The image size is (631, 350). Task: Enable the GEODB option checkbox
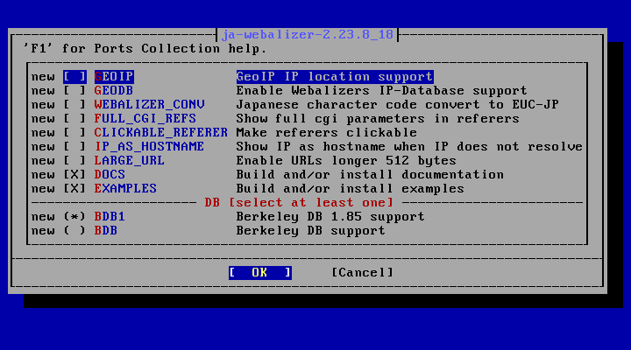pyautogui.click(x=74, y=90)
